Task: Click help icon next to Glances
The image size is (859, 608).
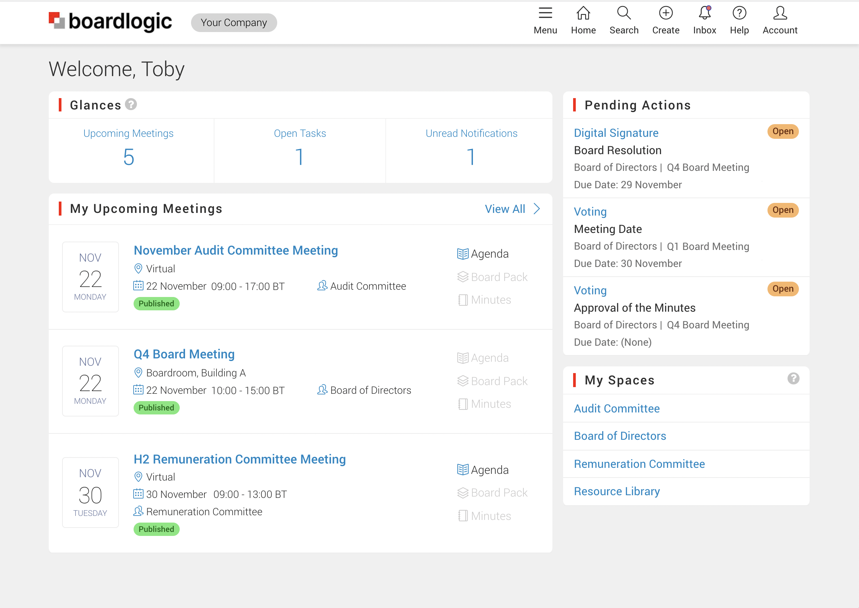Action: (x=131, y=104)
